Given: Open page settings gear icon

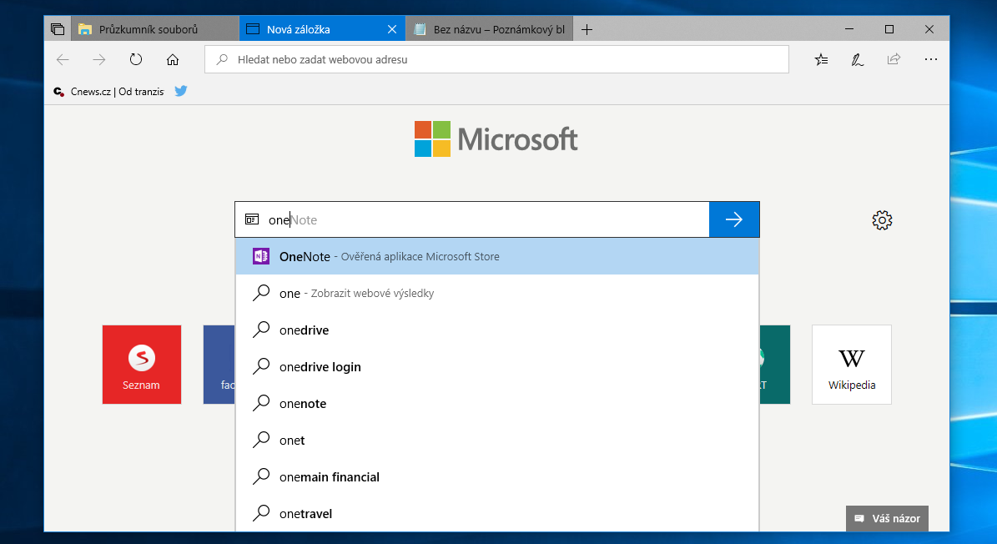Looking at the screenshot, I should [882, 220].
